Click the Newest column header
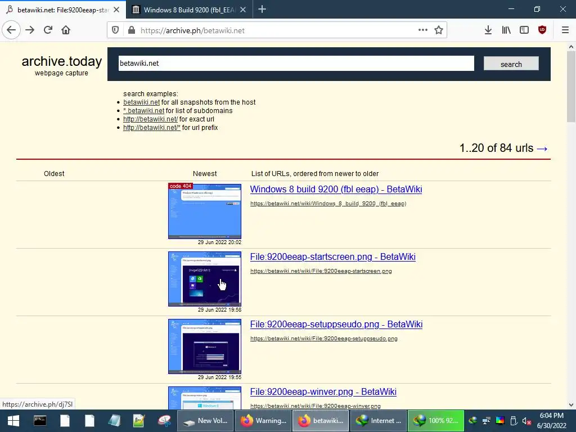Image resolution: width=576 pixels, height=432 pixels. [x=205, y=174]
